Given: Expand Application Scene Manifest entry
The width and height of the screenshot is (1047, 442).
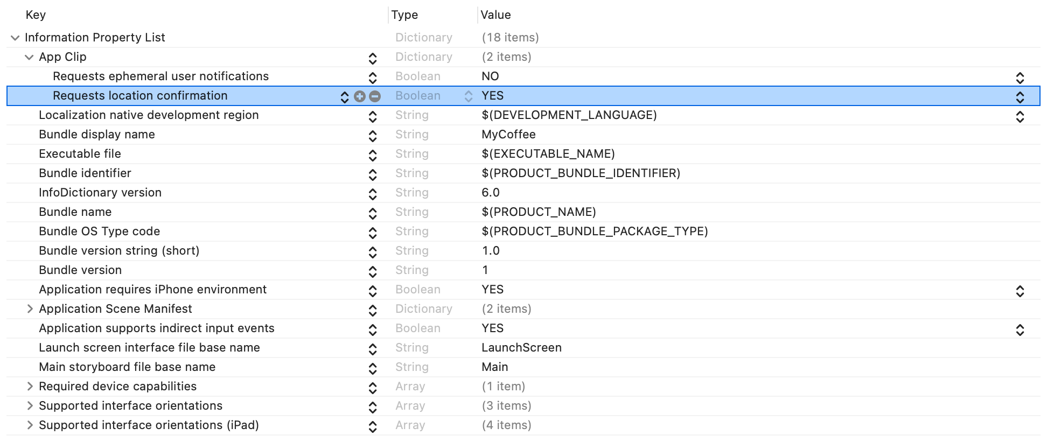Looking at the screenshot, I should pos(30,309).
